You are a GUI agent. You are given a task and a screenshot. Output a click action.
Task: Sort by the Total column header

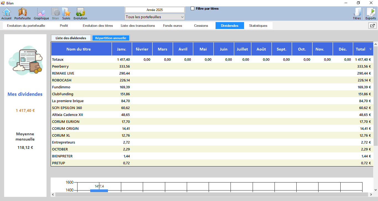coord(363,49)
